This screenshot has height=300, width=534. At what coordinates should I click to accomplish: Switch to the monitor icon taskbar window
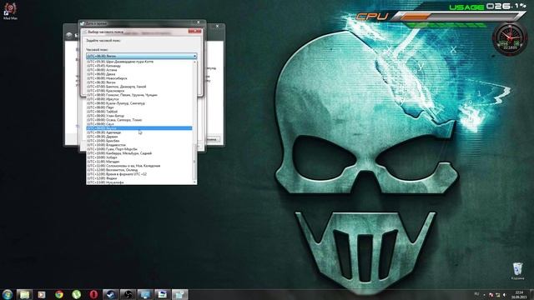point(145,294)
